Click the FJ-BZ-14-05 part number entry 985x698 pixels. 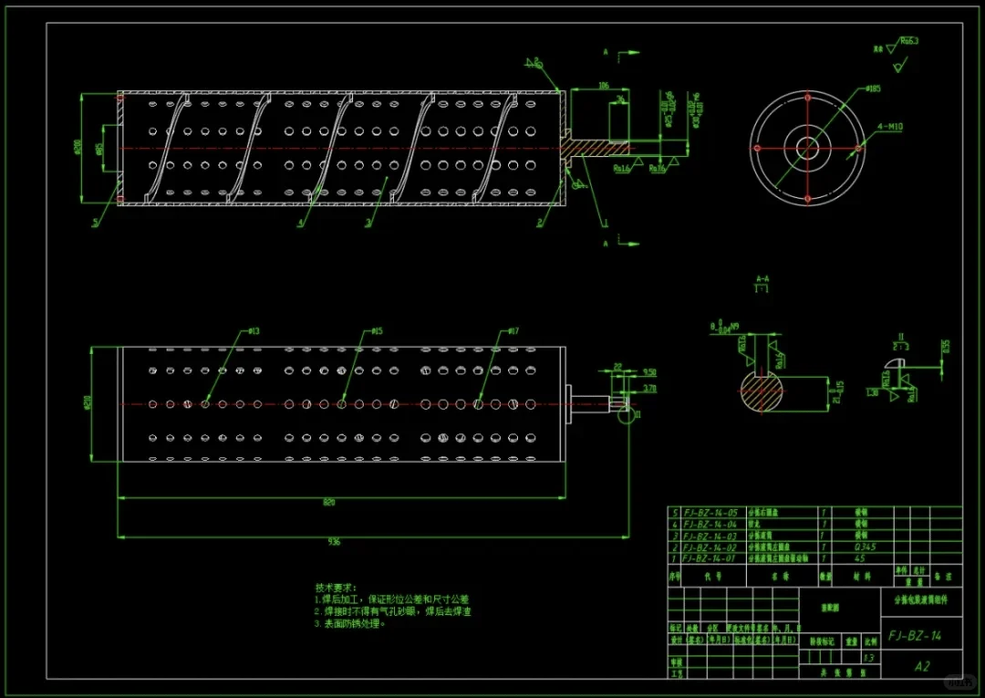[711, 512]
